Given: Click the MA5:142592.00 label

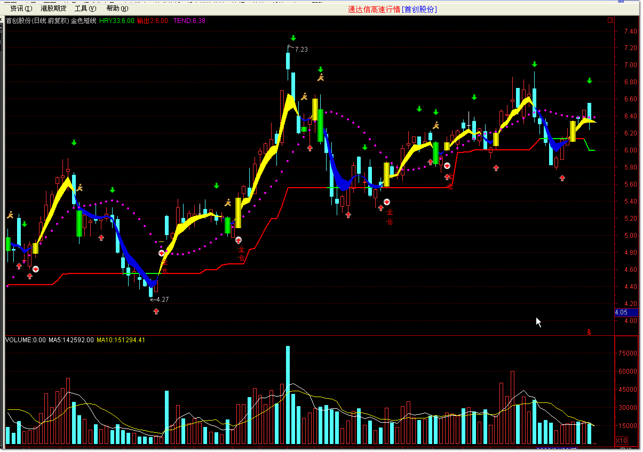Looking at the screenshot, I should click(x=71, y=340).
